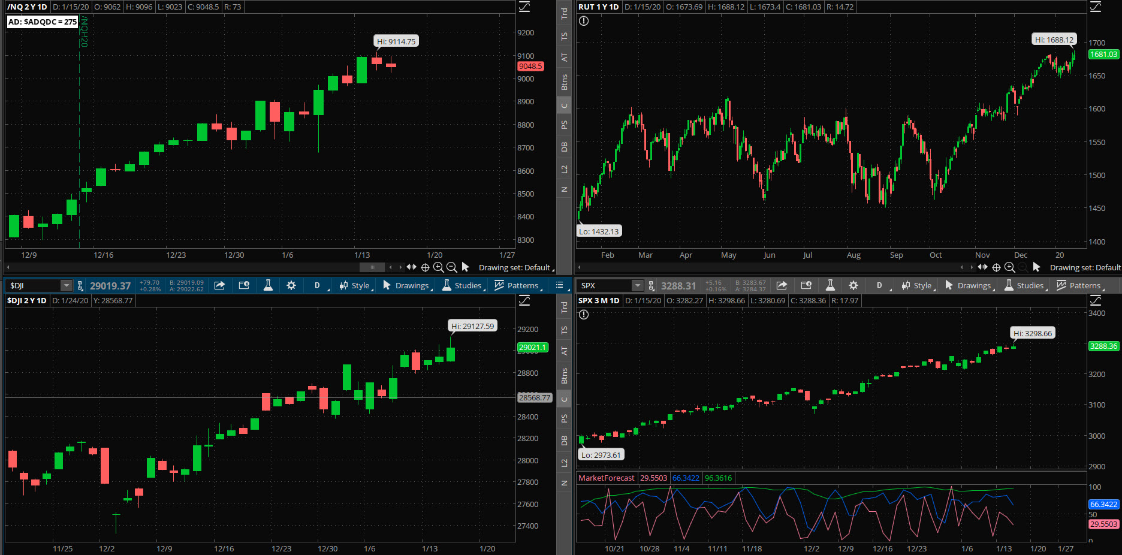Toggle the crosshair cursor under RUT chart

pos(996,267)
